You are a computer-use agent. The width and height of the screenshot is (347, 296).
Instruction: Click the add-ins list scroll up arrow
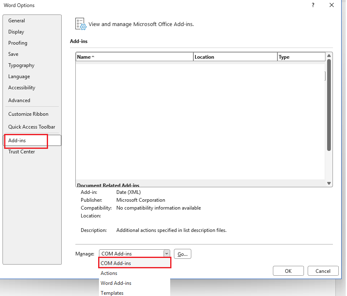(x=329, y=56)
